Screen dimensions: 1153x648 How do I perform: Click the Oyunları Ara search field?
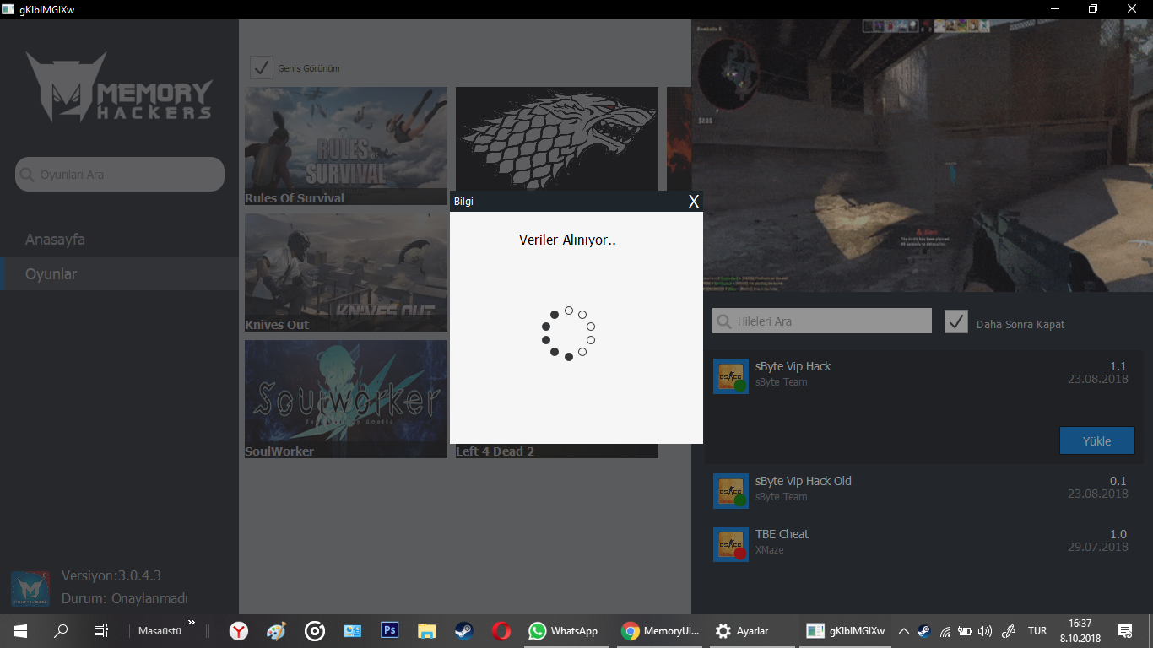click(x=120, y=175)
